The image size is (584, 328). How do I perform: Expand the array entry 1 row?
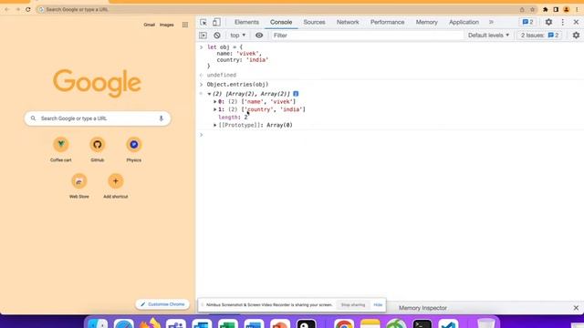215,109
